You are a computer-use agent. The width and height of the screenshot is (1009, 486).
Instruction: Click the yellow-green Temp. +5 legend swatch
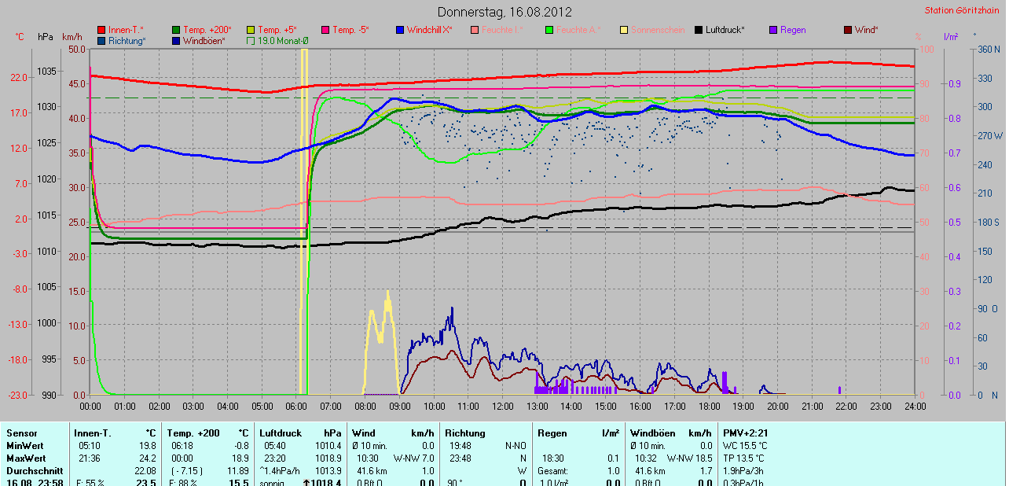(x=251, y=30)
